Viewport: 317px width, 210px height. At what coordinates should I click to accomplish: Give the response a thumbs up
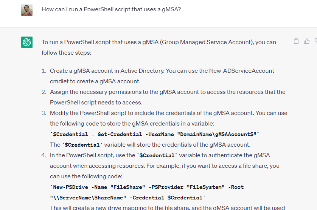point(307,41)
